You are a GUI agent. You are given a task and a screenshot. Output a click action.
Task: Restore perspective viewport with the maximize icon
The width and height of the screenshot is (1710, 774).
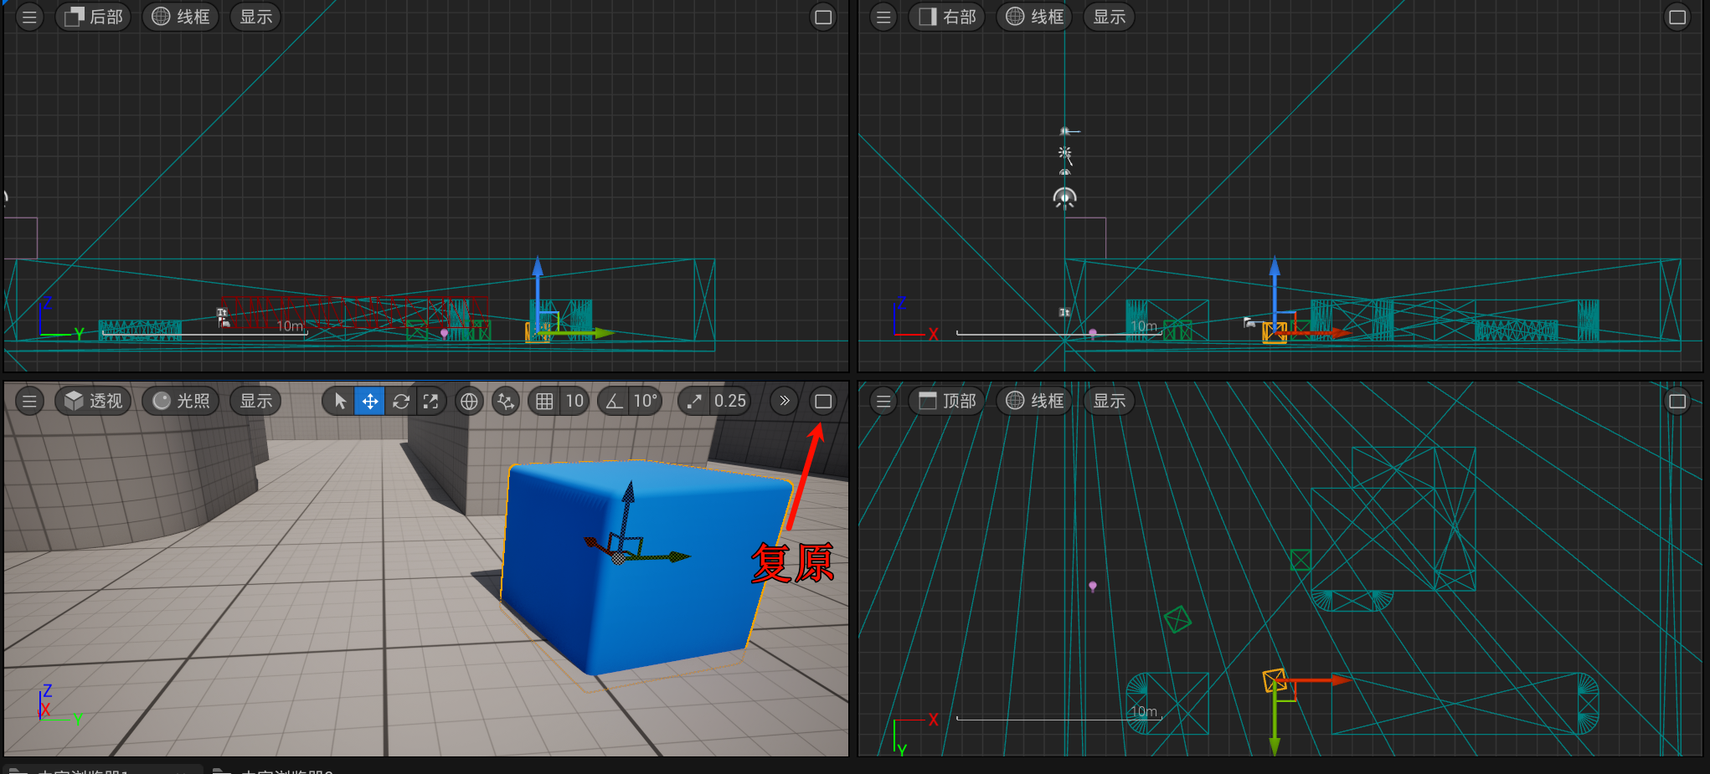822,402
